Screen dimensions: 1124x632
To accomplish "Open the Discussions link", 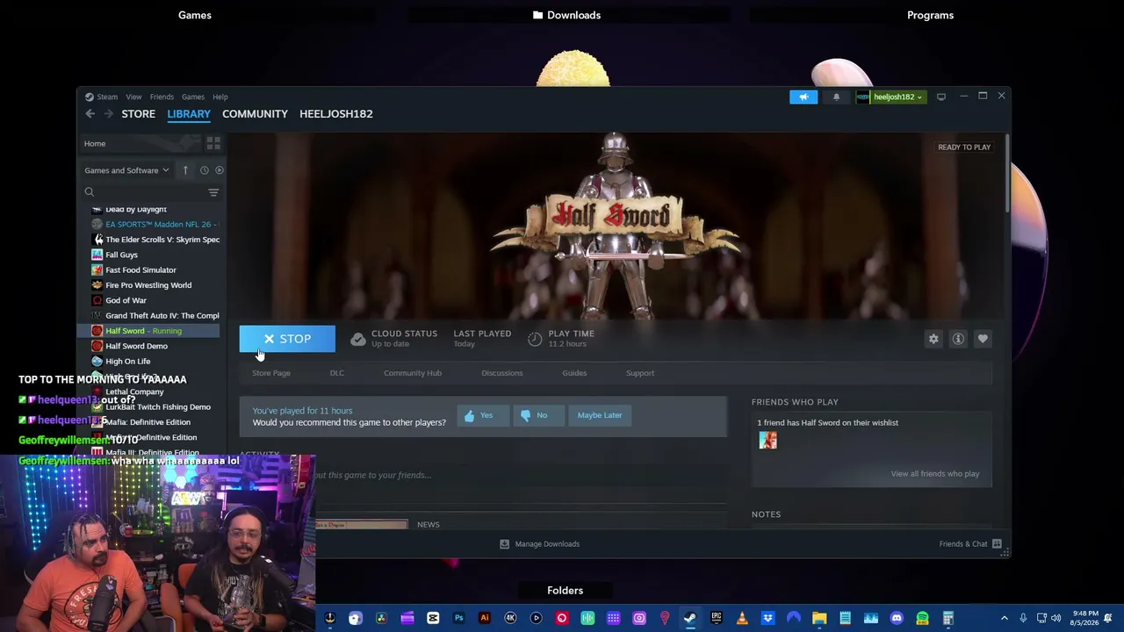I will pos(502,373).
